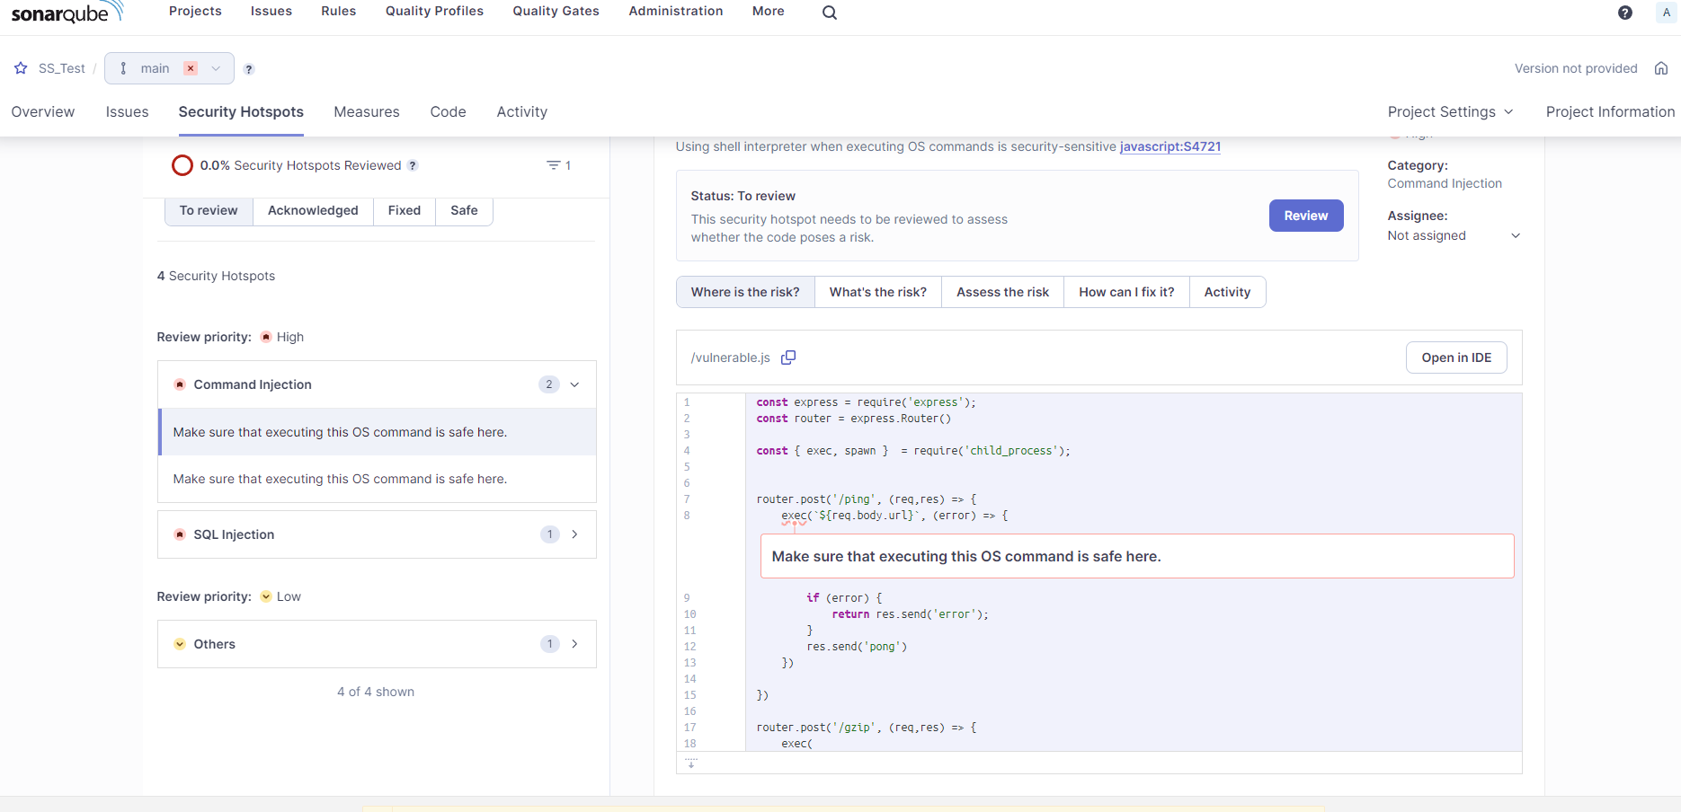1681x812 pixels.
Task: Open the Project Settings dropdown
Action: pos(1450,112)
